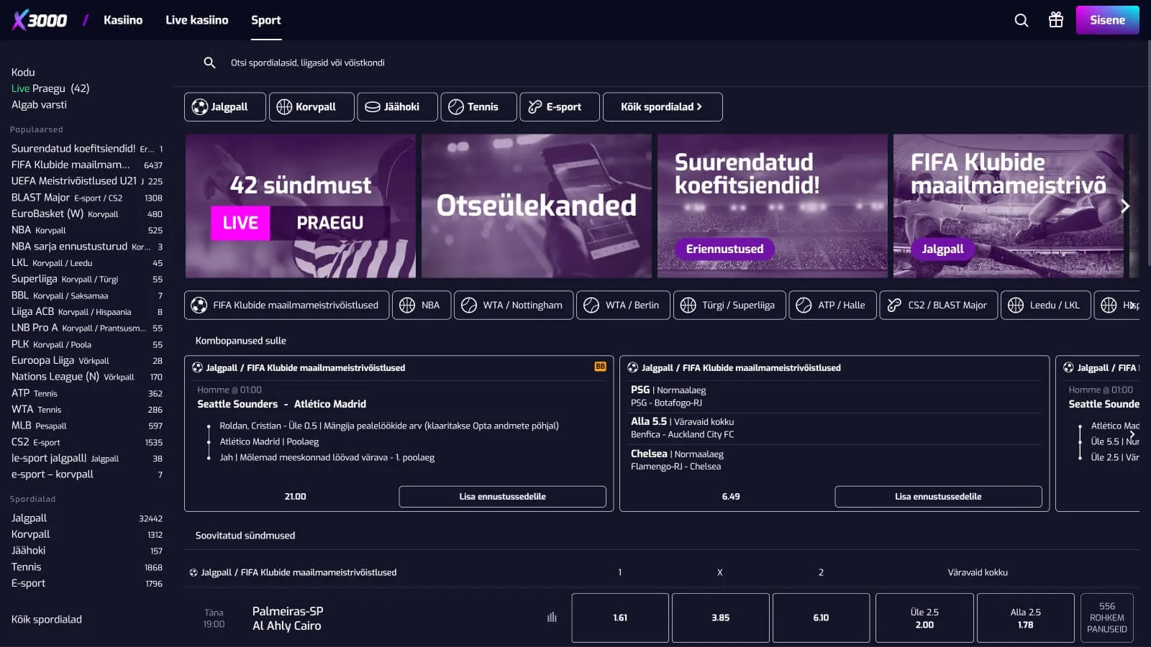Screen dimensions: 1151x647
Task: Open FIFA Klubide maailmameistrivõistlused league chip
Action: [x=286, y=305]
